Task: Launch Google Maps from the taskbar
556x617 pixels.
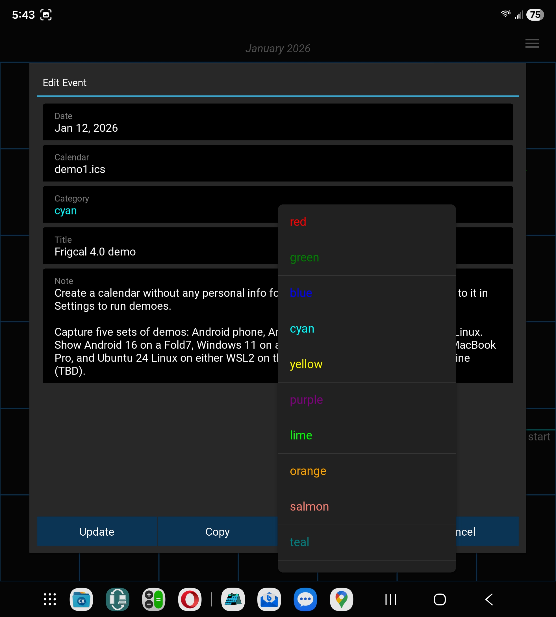Action: click(x=341, y=599)
